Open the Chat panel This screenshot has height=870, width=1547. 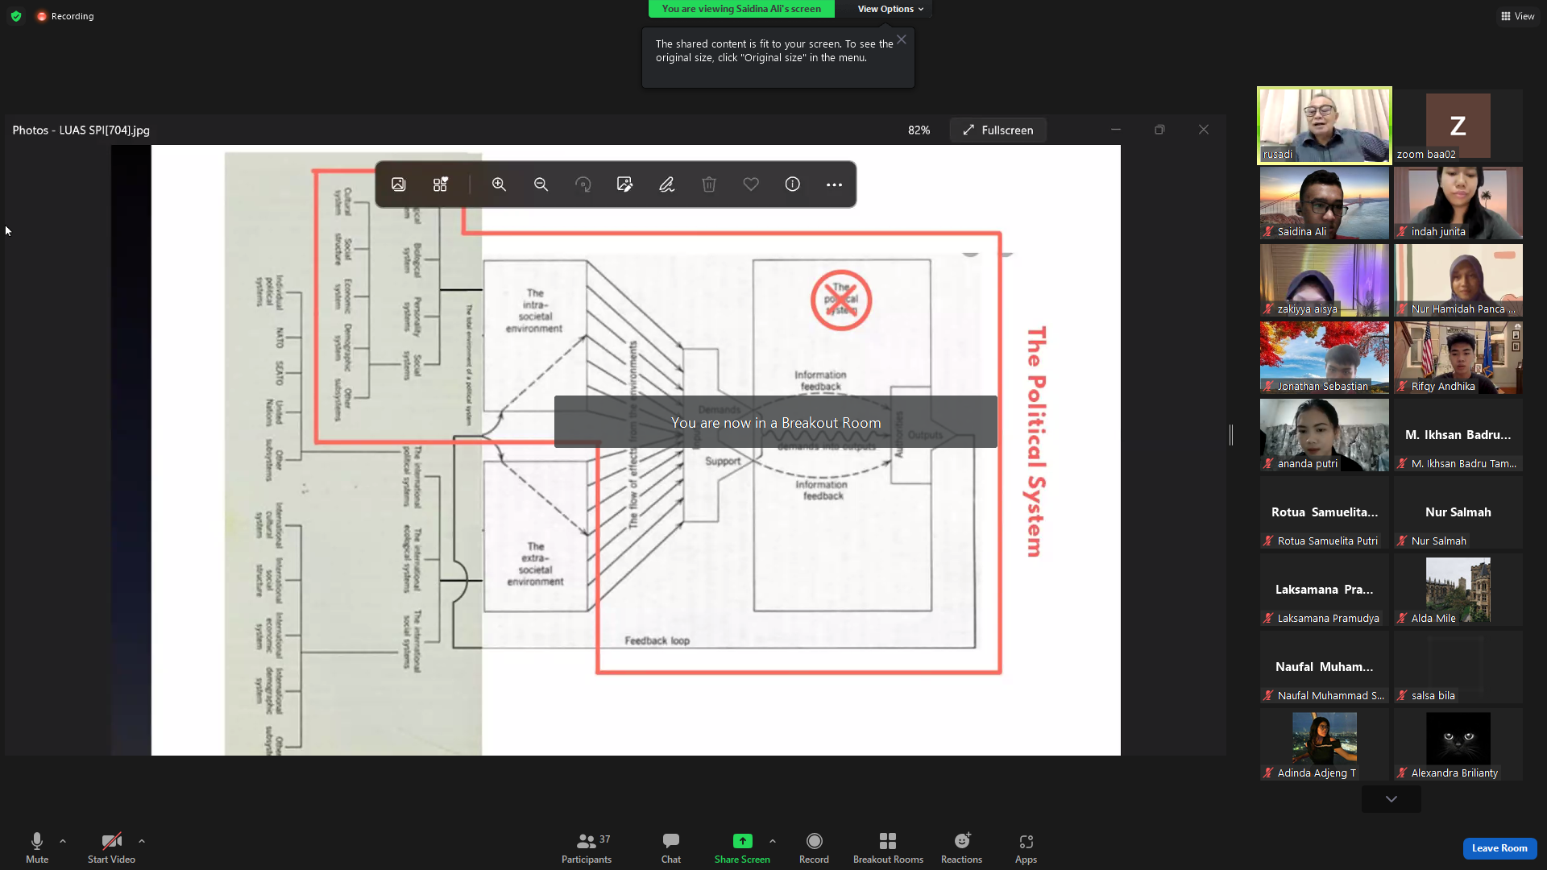(671, 847)
